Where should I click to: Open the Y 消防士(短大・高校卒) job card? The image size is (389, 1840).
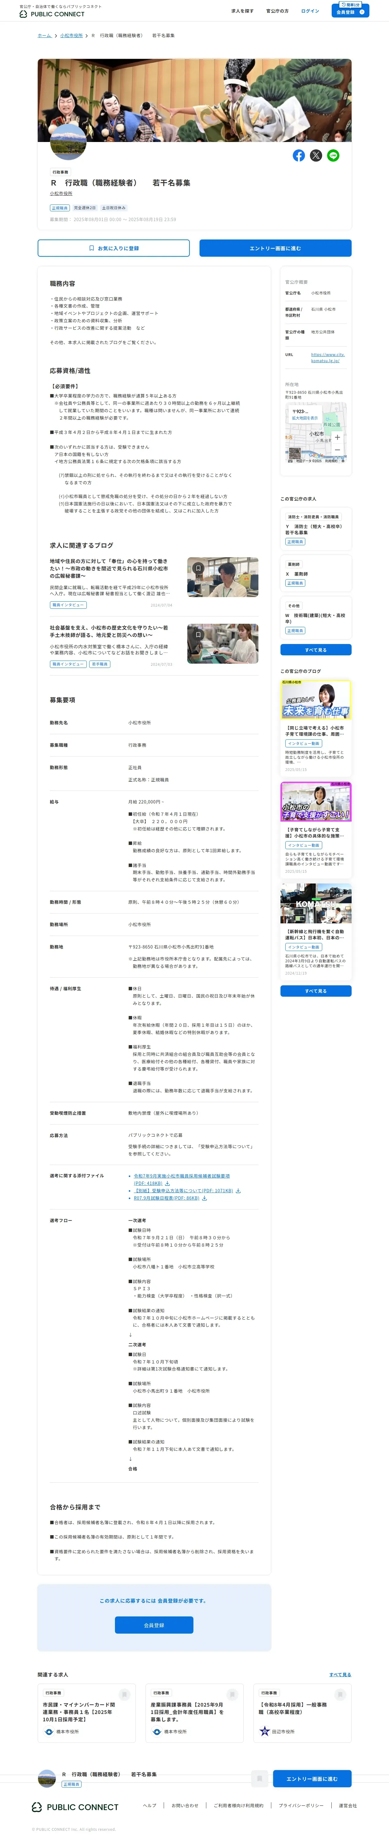[315, 529]
